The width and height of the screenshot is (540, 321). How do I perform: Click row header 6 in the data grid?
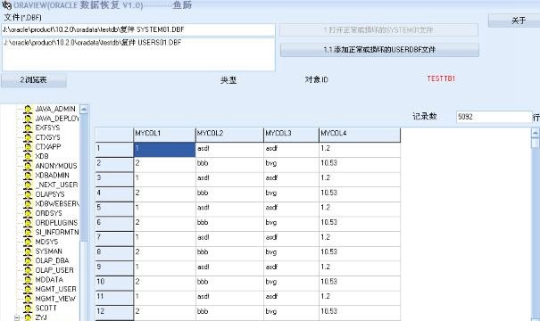(114, 224)
